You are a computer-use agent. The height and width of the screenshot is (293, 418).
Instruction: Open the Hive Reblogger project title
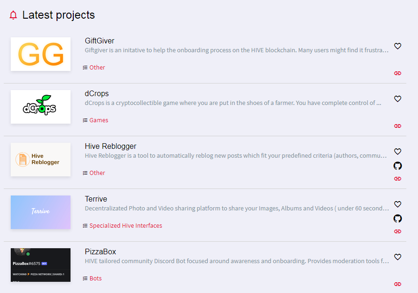110,146
